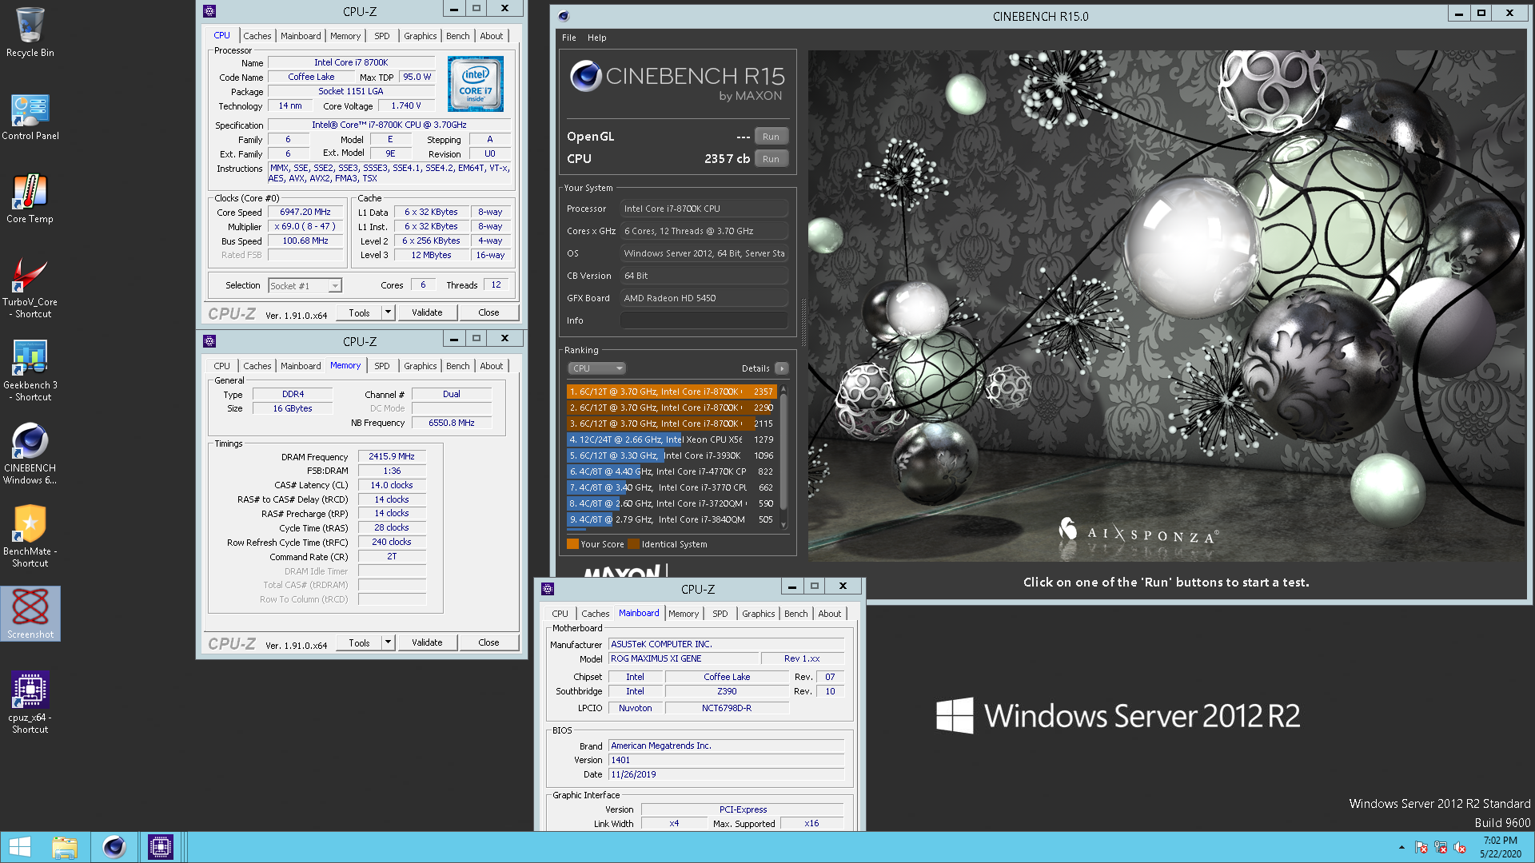This screenshot has width=1535, height=863.
Task: Open the Socket #1 selection dropdown
Action: coord(305,285)
